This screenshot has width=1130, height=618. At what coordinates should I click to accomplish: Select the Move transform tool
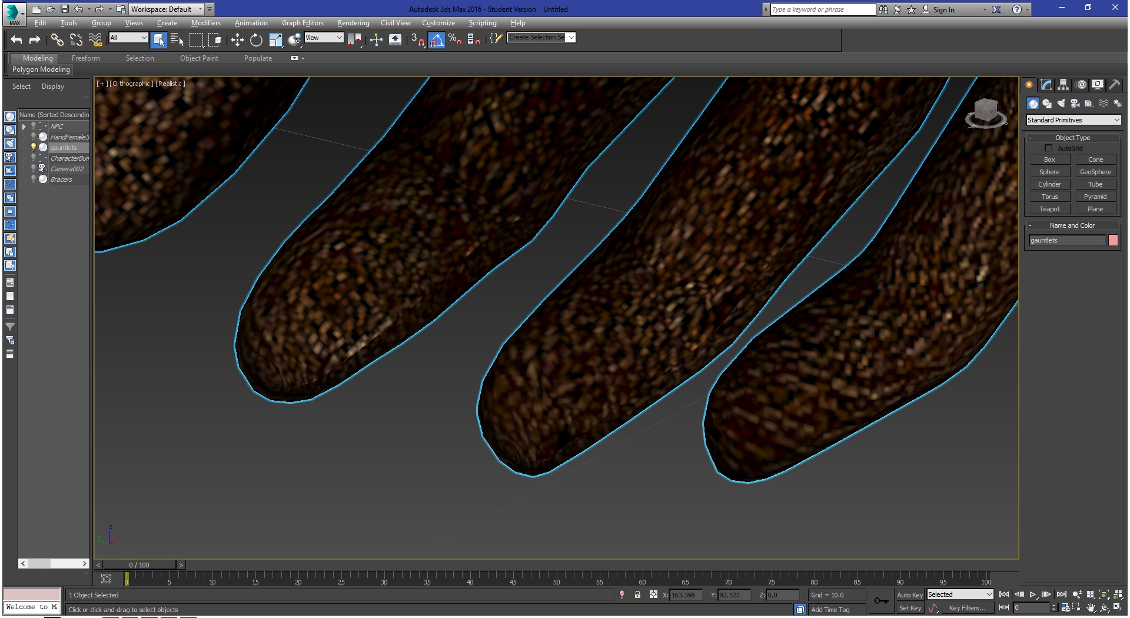coord(237,39)
